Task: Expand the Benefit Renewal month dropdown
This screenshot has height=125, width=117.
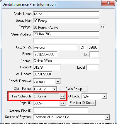Action: click(58, 82)
